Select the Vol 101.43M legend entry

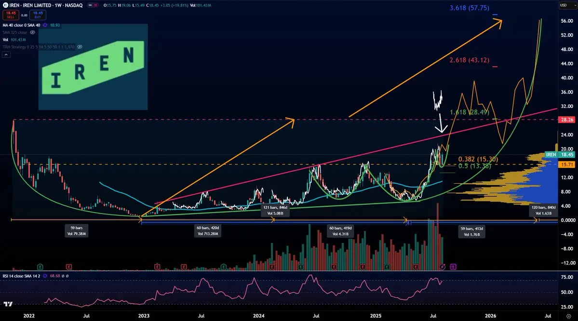click(14, 40)
